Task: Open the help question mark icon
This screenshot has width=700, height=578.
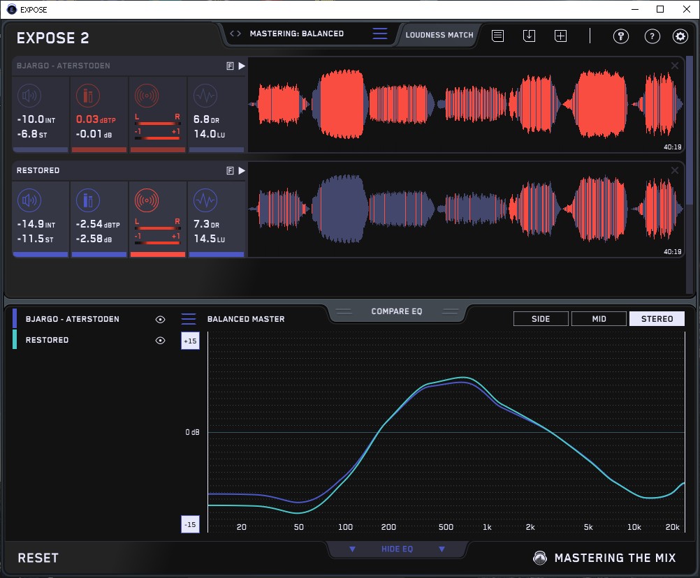Action: pos(652,36)
